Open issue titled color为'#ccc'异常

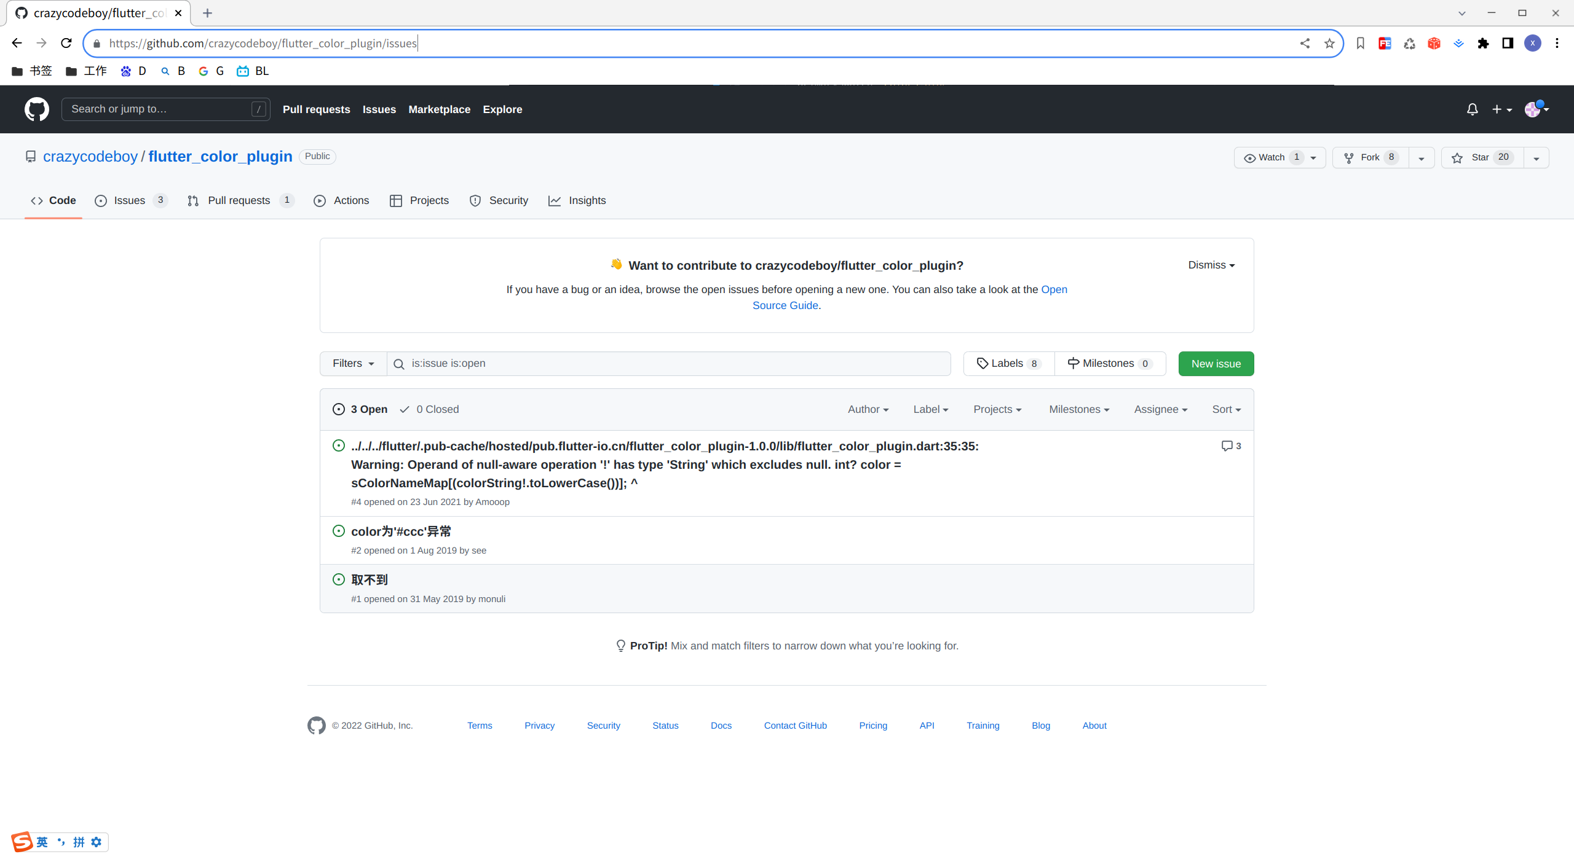[x=401, y=531]
